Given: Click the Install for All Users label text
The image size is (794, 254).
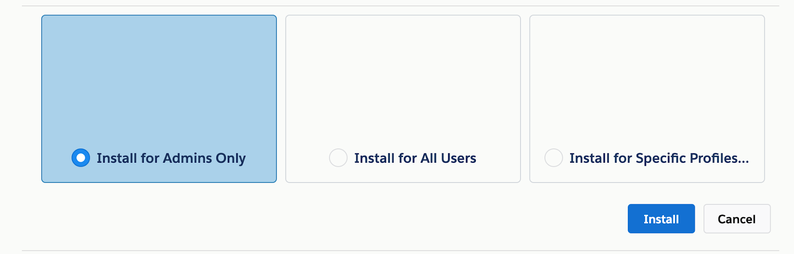Looking at the screenshot, I should (415, 158).
